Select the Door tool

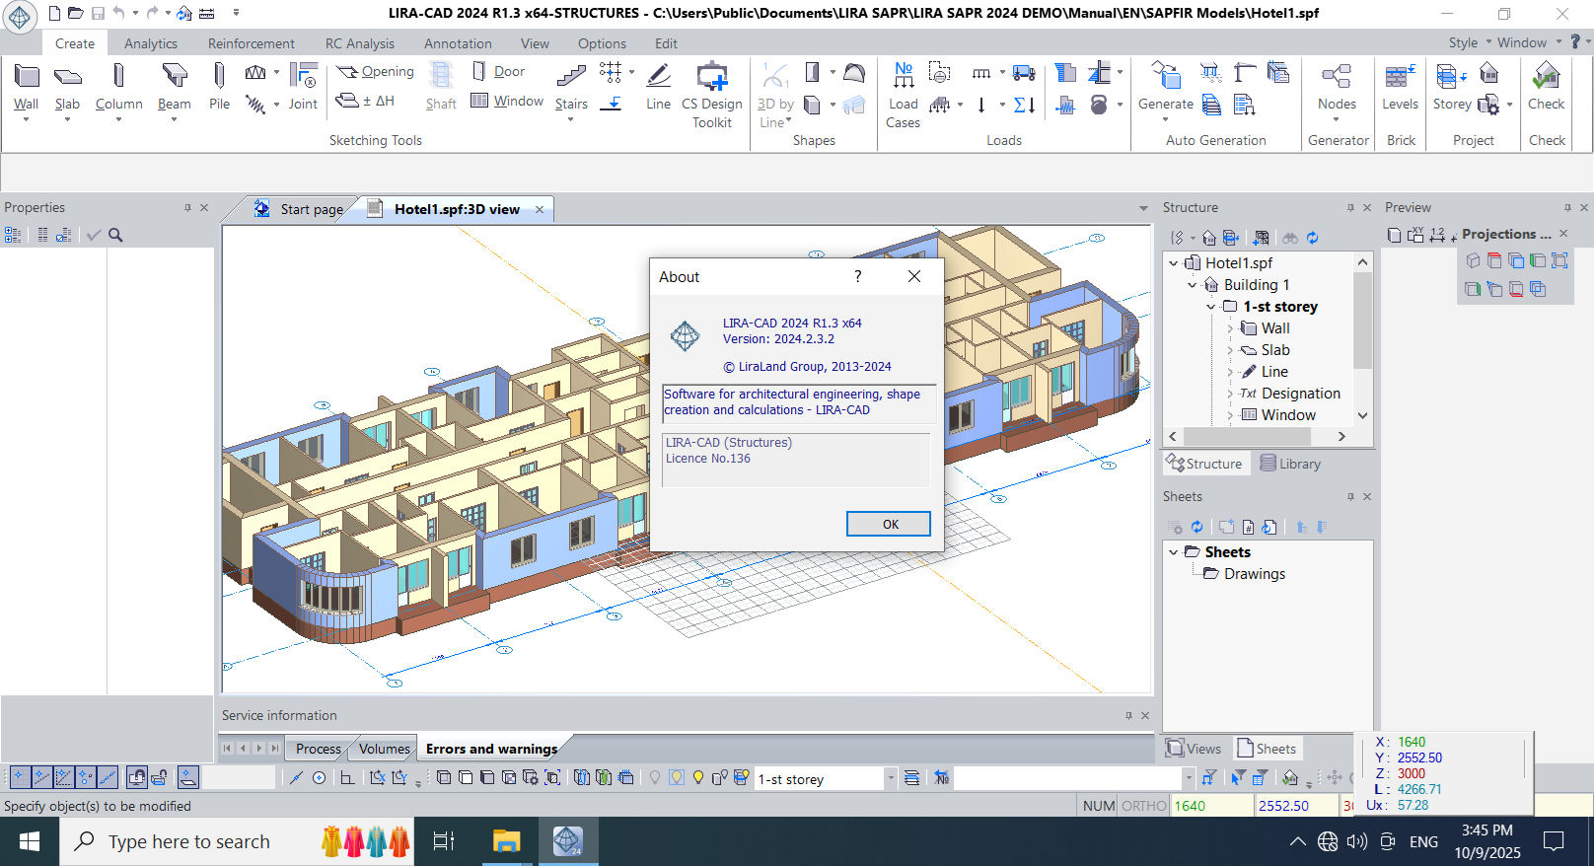(x=498, y=71)
